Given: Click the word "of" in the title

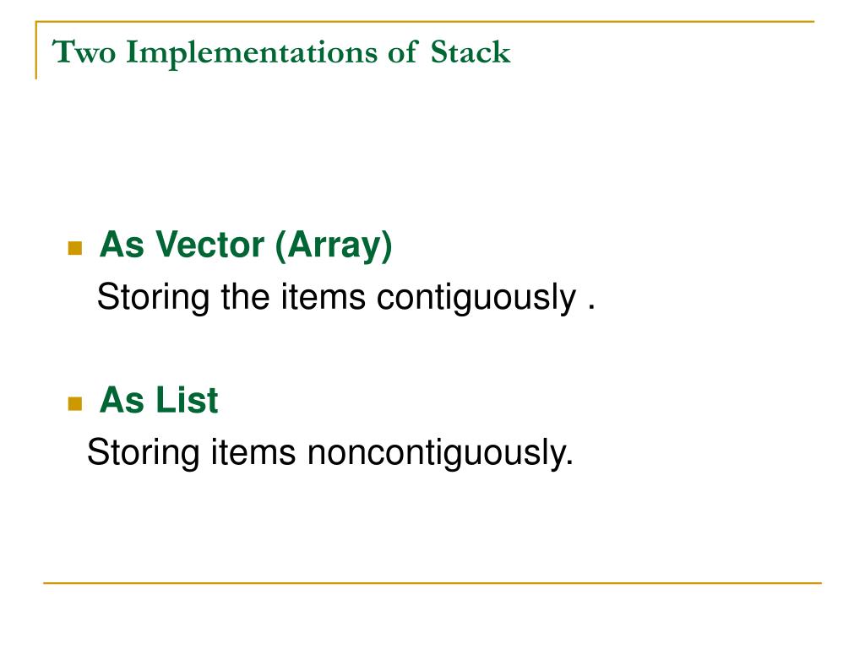Looking at the screenshot, I should point(401,53).
